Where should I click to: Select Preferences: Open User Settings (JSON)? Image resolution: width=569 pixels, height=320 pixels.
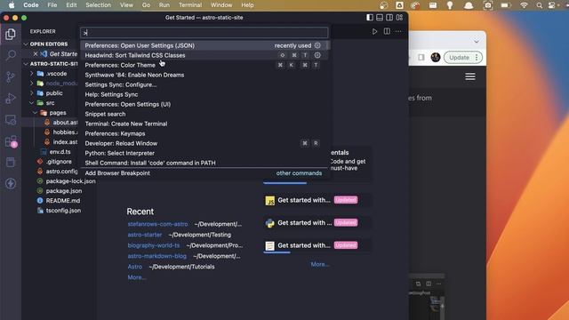click(204, 45)
